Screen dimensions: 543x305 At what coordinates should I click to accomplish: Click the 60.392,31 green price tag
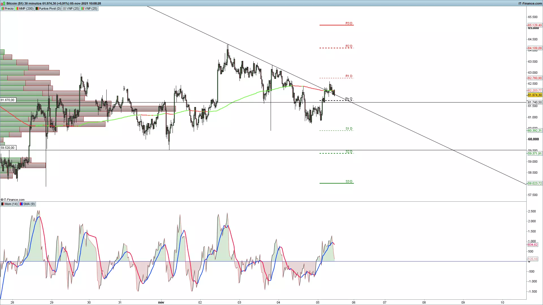click(x=535, y=130)
